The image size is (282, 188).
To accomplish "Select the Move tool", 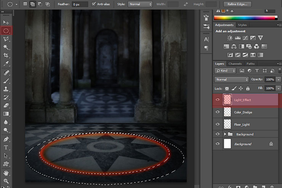I will 6,22.
